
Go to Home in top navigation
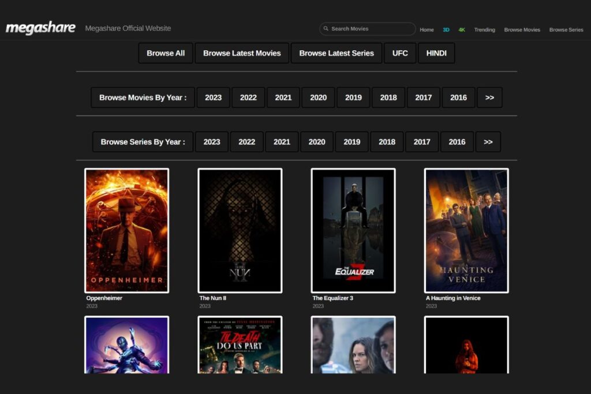427,30
